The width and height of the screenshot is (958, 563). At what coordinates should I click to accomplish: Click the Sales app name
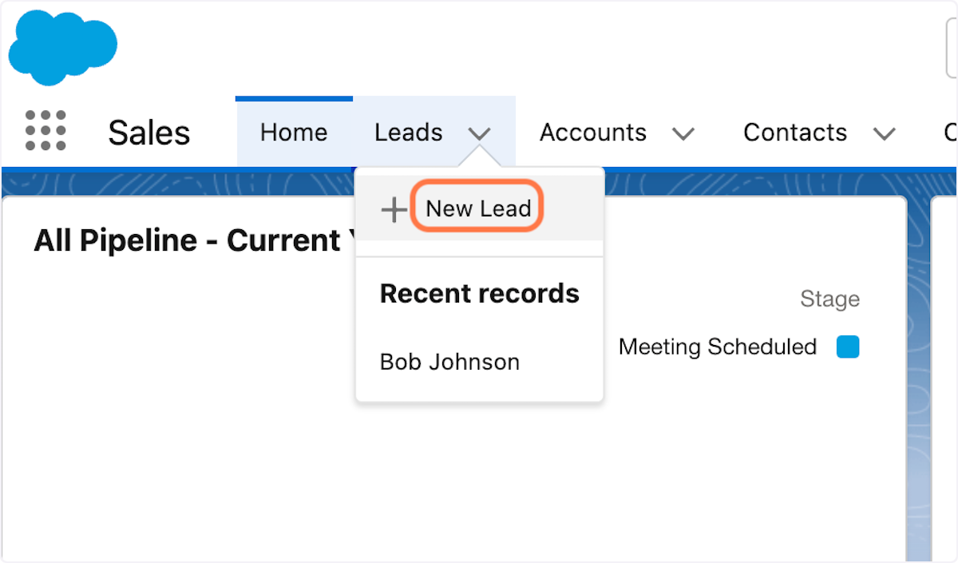[149, 133]
